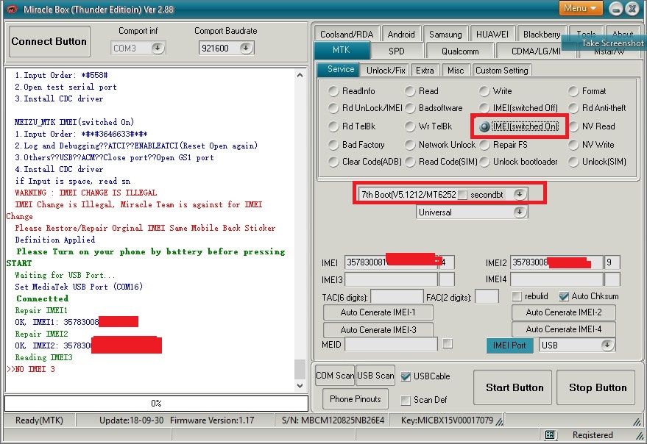
Task: Select the CDMA/LG/MI tab
Action: point(536,51)
